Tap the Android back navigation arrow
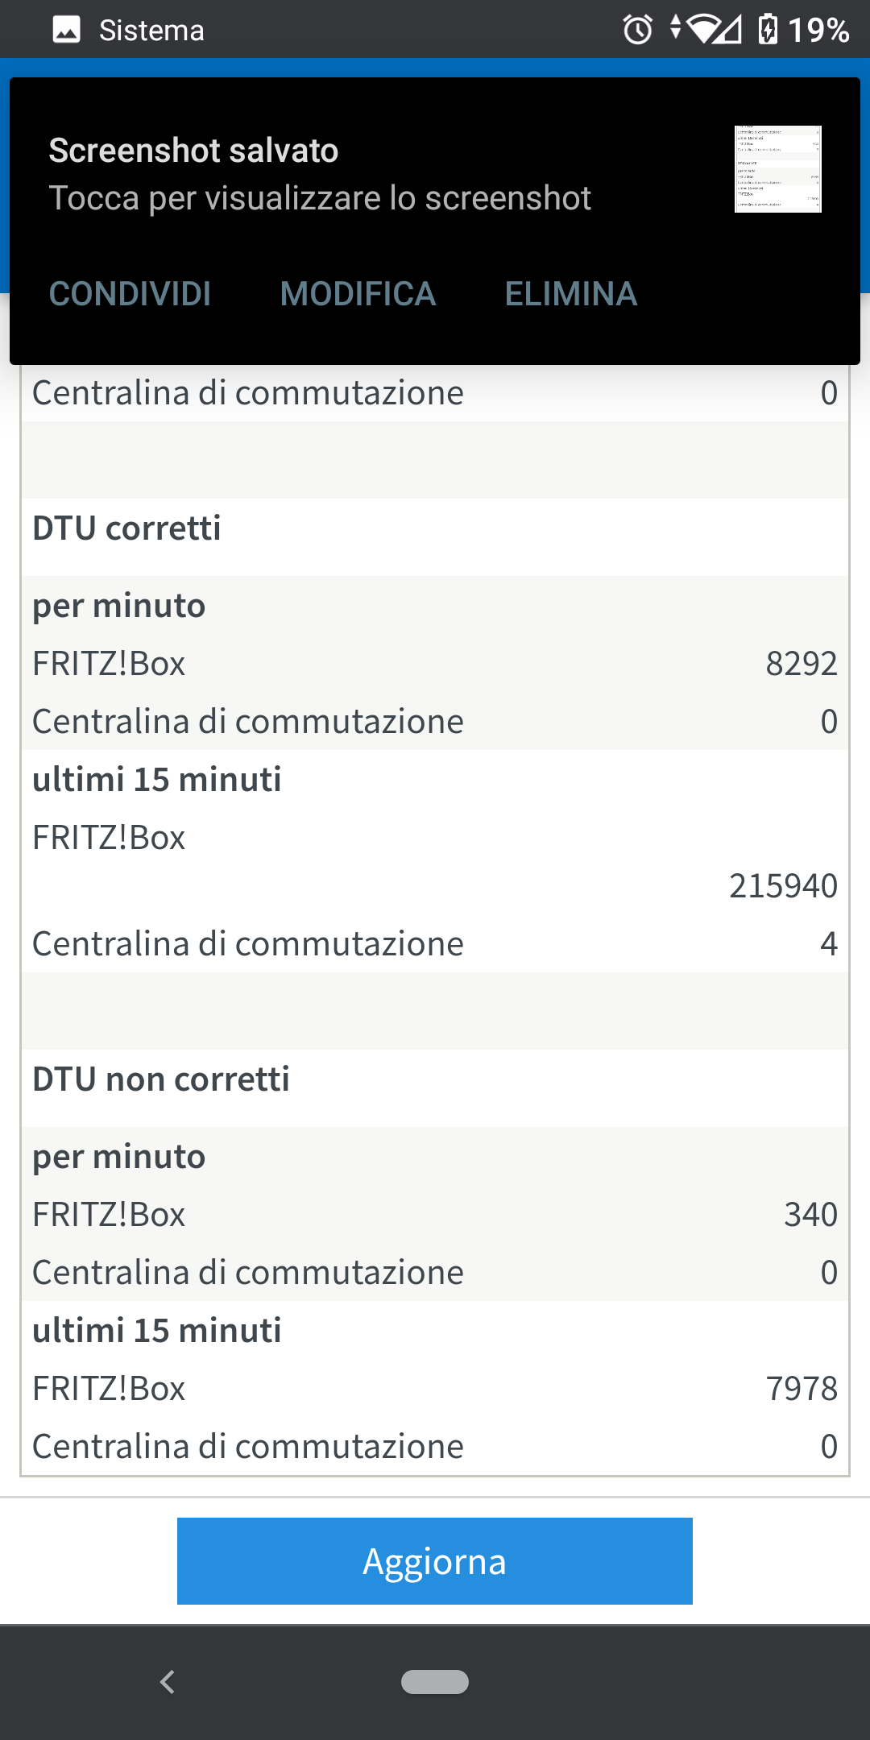 pos(168,1682)
